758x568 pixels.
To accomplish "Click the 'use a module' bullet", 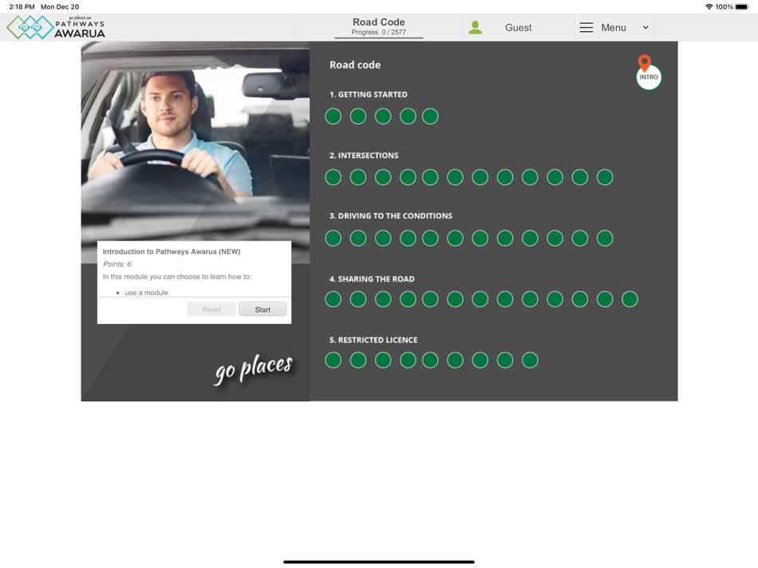I will [147, 293].
